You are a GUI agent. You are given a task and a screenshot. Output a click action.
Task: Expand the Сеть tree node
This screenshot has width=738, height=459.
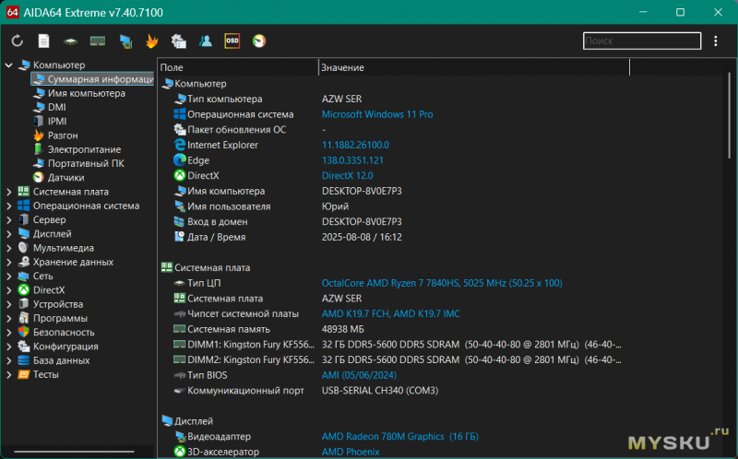click(x=8, y=277)
